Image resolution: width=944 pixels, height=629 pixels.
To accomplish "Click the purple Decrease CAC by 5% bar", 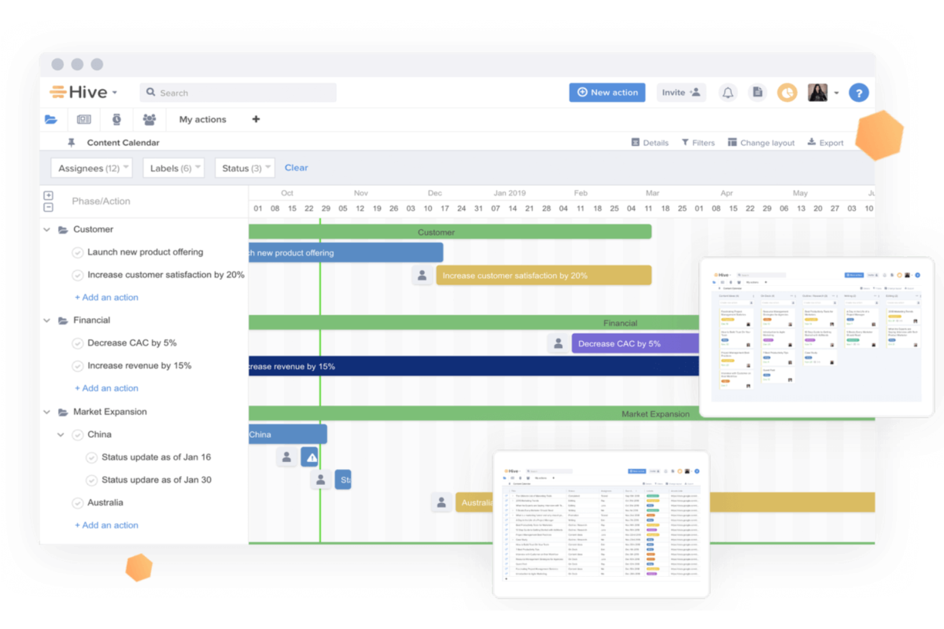I will click(x=635, y=343).
